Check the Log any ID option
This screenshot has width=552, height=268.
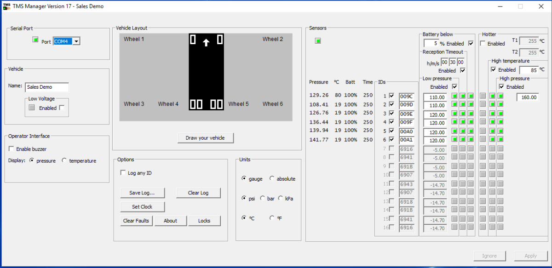[x=123, y=172]
